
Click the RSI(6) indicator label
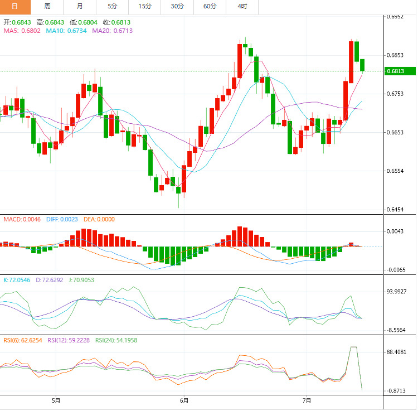pos(23,340)
